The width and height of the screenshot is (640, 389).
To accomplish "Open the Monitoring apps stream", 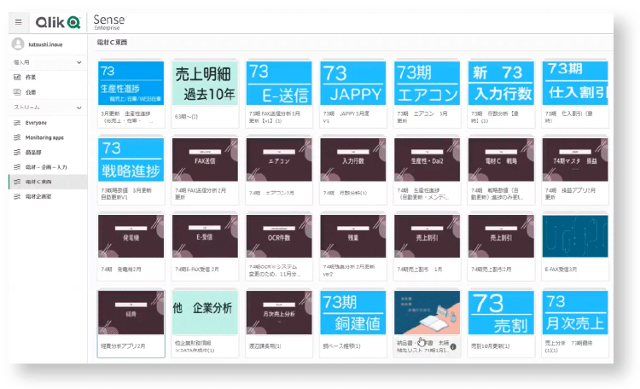I will pyautogui.click(x=47, y=137).
